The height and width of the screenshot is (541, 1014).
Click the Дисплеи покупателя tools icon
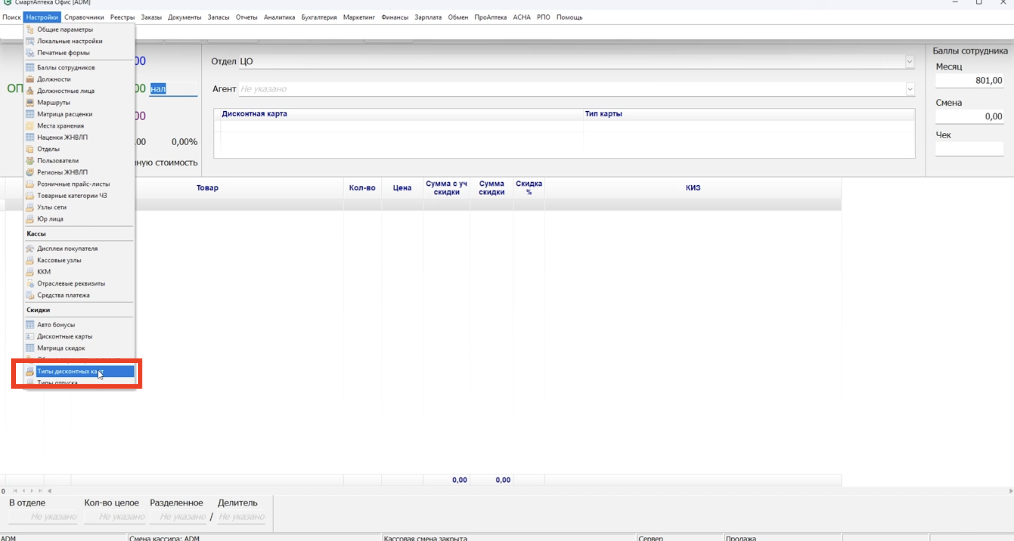click(30, 249)
